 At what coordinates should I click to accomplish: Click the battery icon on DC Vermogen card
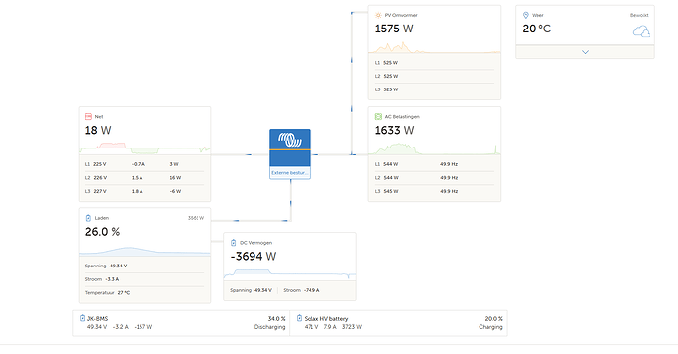pos(234,242)
